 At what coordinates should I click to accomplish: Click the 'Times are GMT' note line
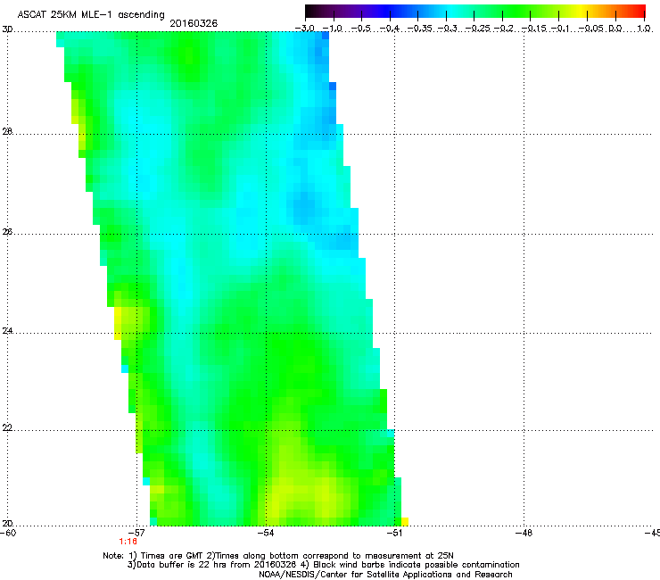[x=278, y=556]
